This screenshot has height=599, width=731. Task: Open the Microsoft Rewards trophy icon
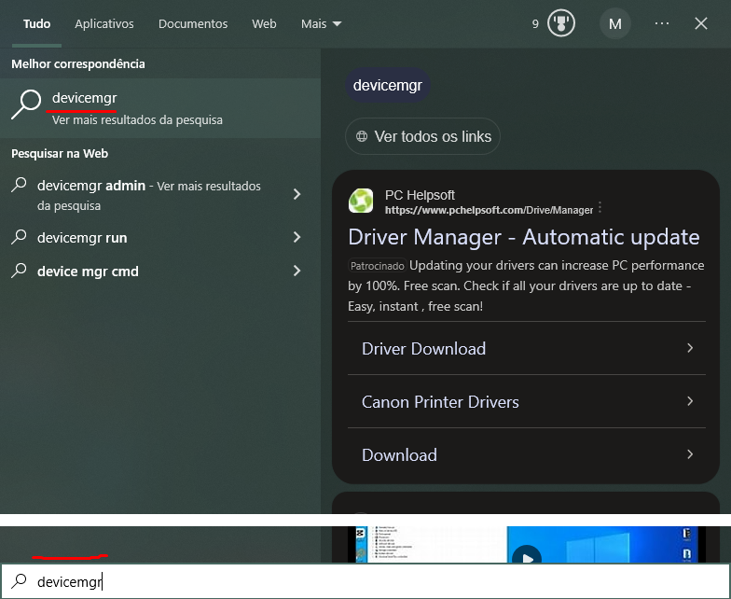coord(561,23)
